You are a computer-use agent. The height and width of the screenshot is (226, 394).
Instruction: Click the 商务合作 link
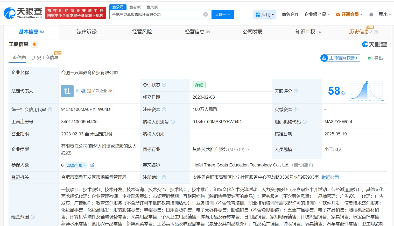(x=291, y=14)
